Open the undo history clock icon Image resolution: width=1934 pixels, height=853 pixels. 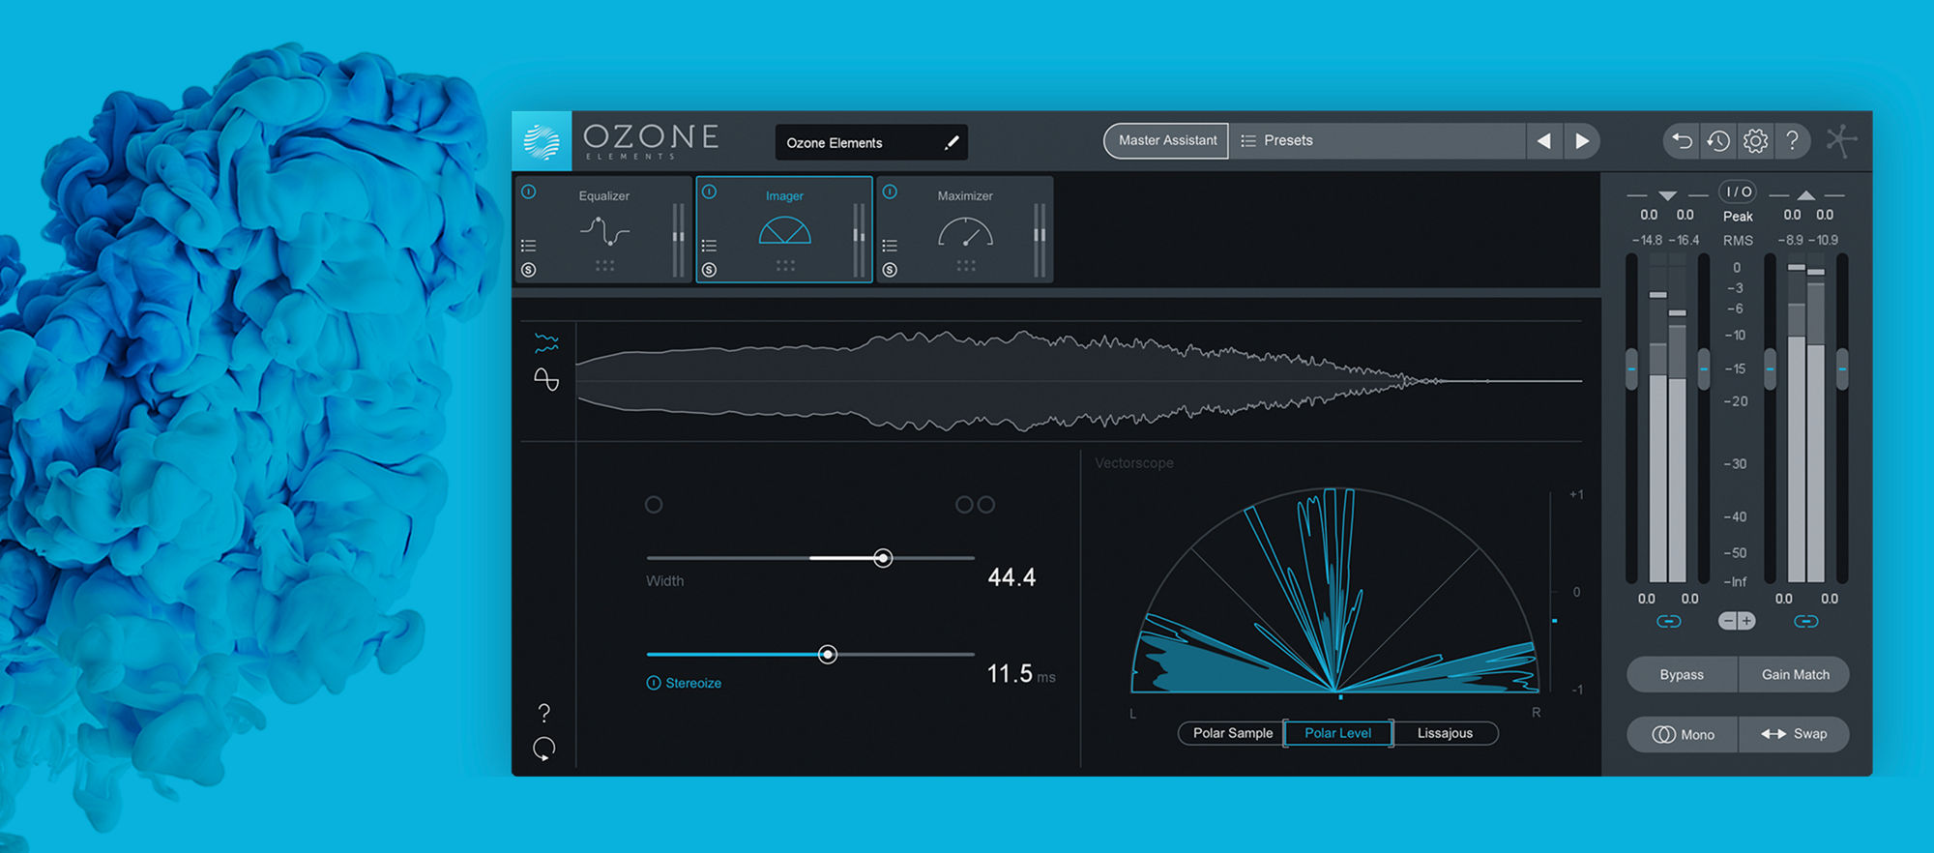click(x=1718, y=141)
